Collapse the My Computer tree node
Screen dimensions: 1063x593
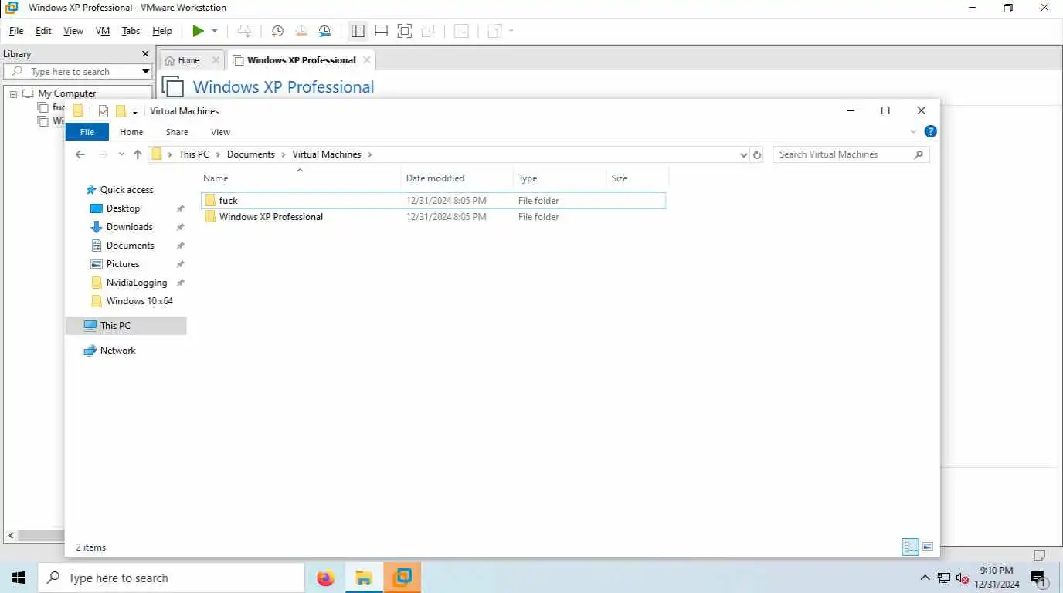pos(13,93)
